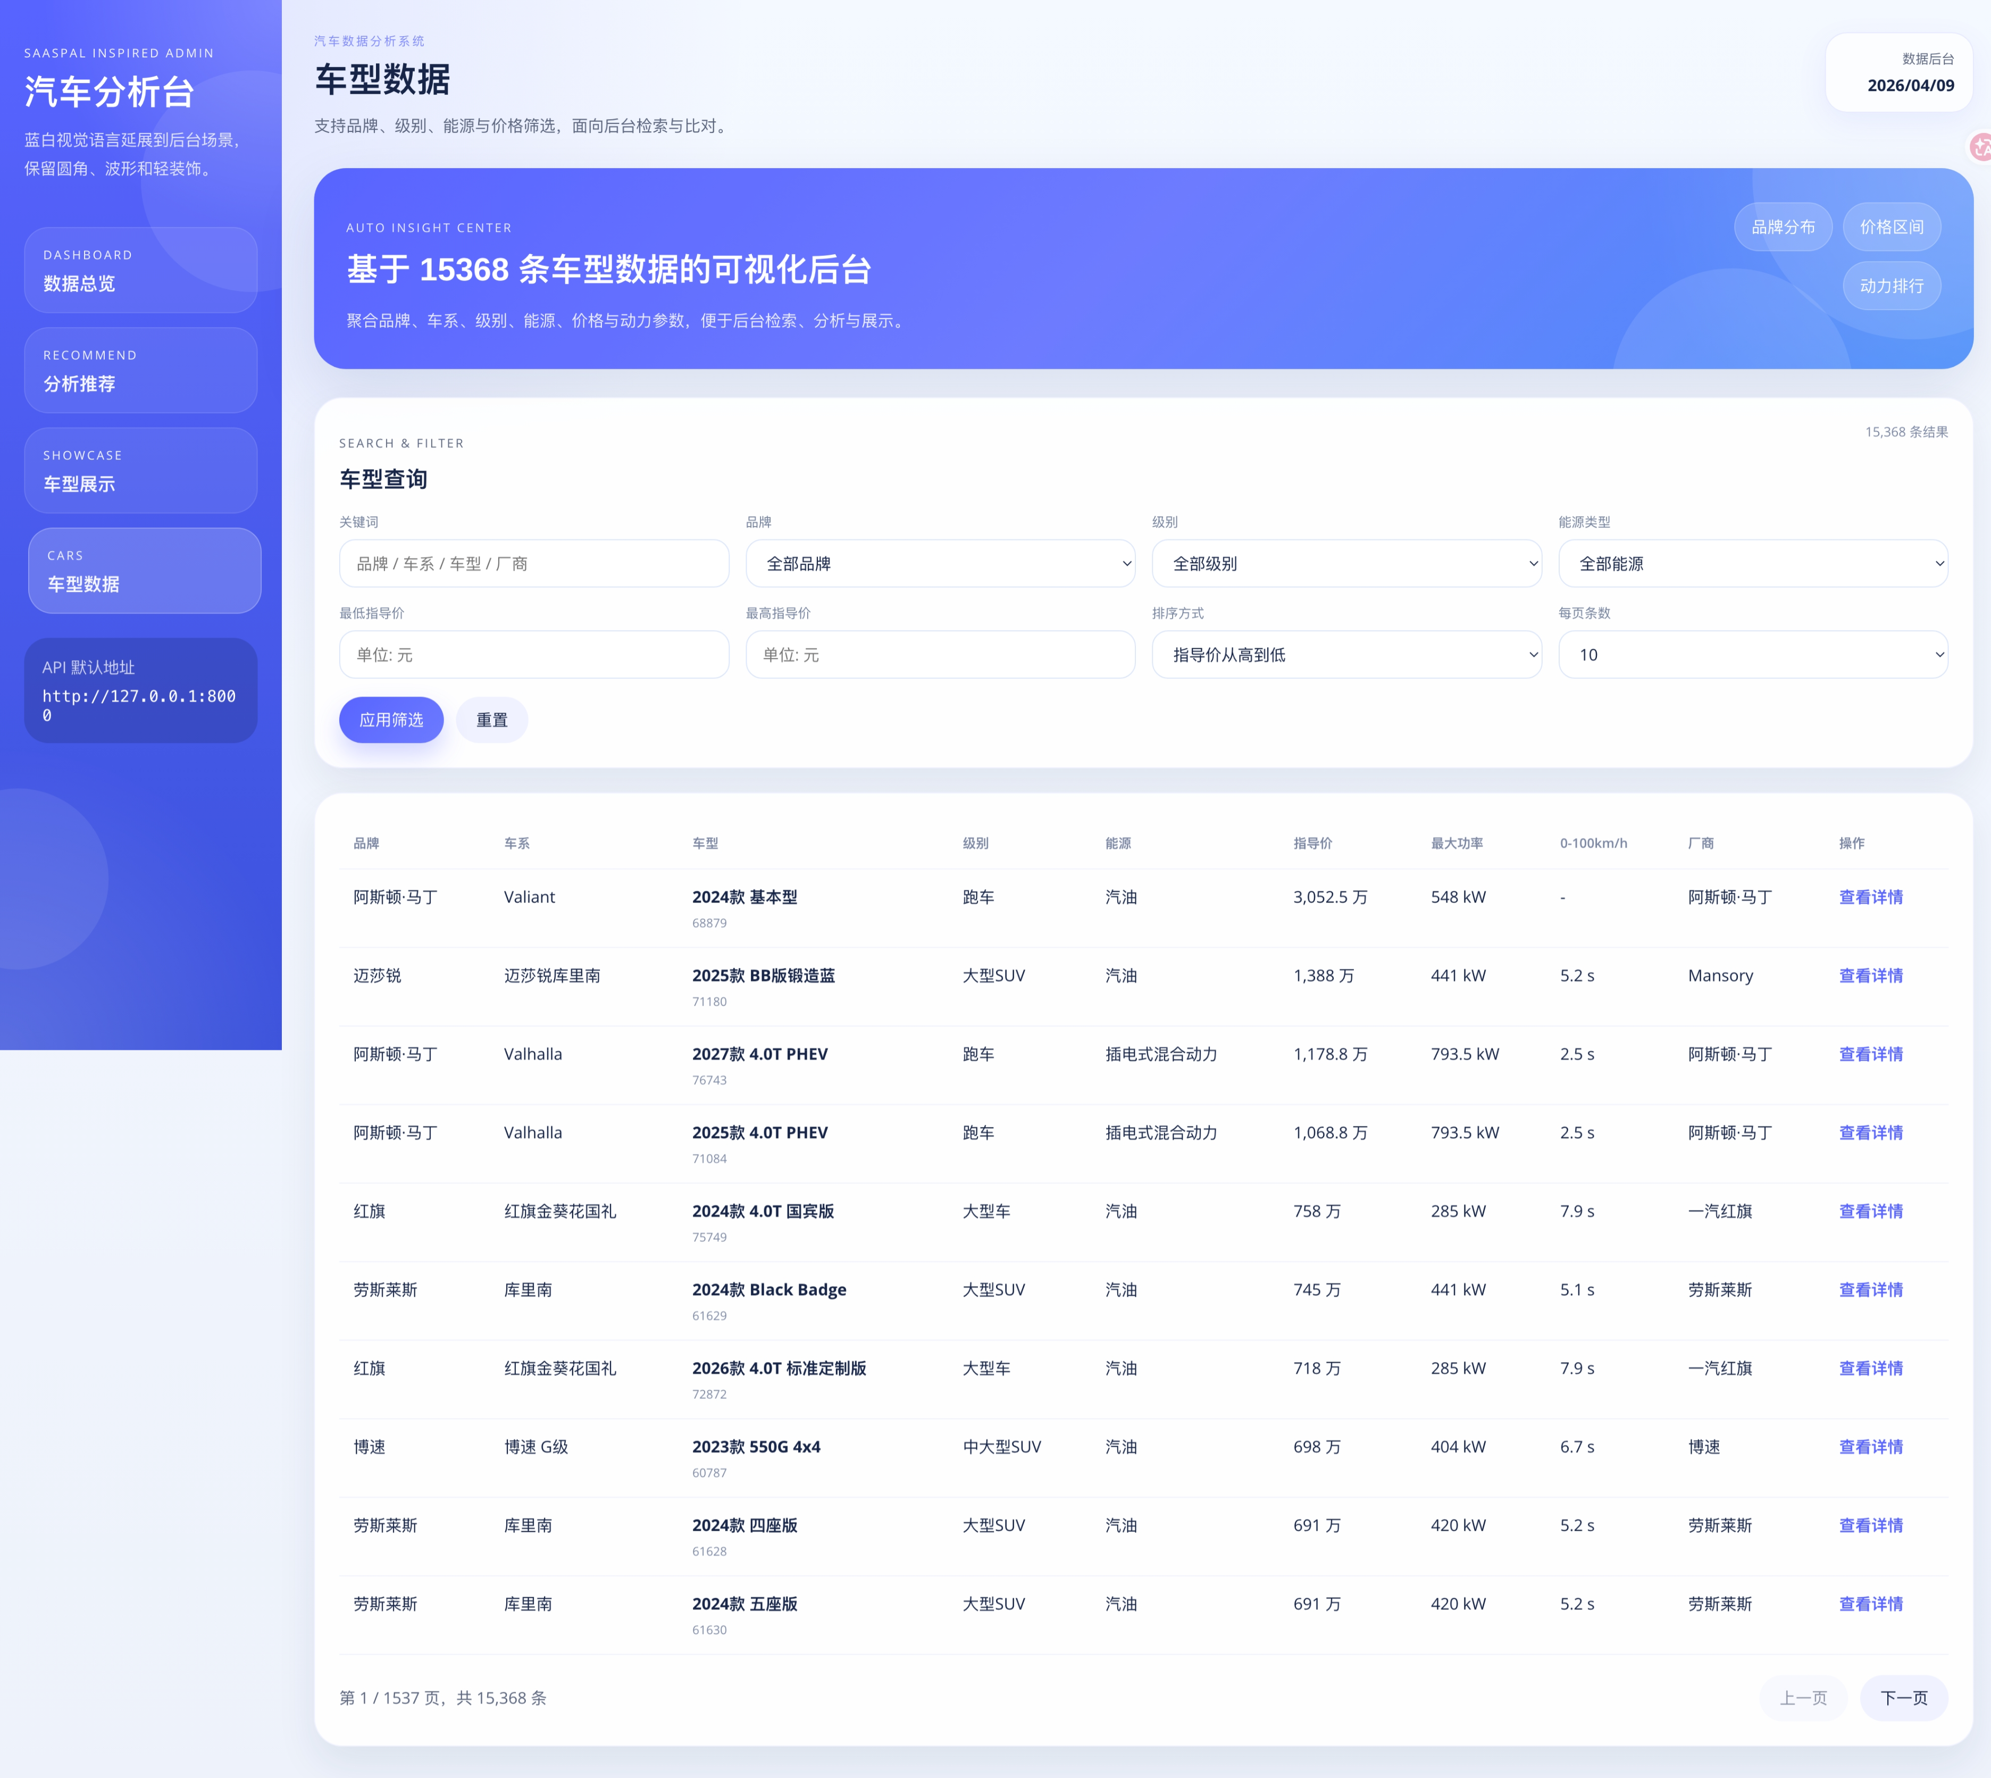
Task: Click the 最低指导价 minimum price input
Action: 533,655
